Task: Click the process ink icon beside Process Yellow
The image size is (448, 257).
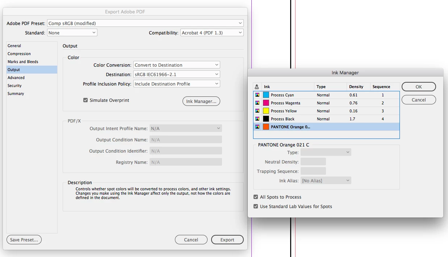Action: tap(257, 111)
